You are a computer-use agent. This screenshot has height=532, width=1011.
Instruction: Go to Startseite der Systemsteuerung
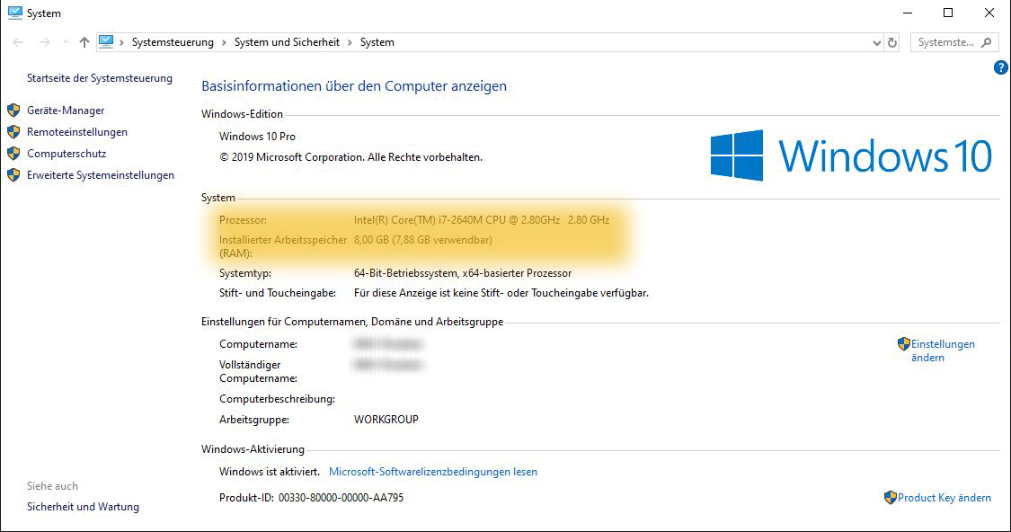click(100, 78)
